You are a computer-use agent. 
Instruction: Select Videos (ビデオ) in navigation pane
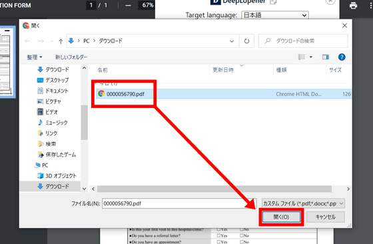coord(47,112)
